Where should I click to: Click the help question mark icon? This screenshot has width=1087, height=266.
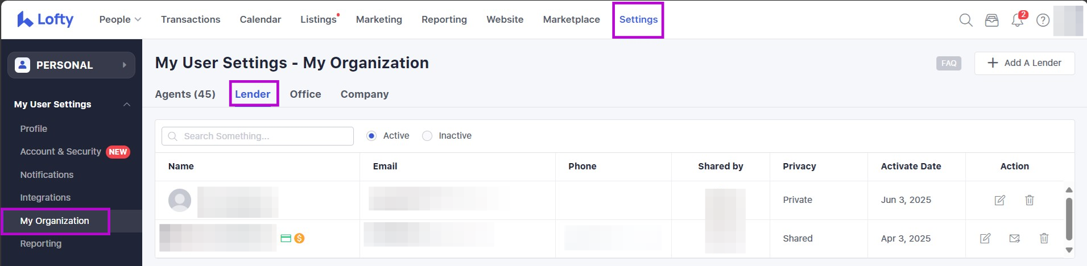(x=1043, y=20)
